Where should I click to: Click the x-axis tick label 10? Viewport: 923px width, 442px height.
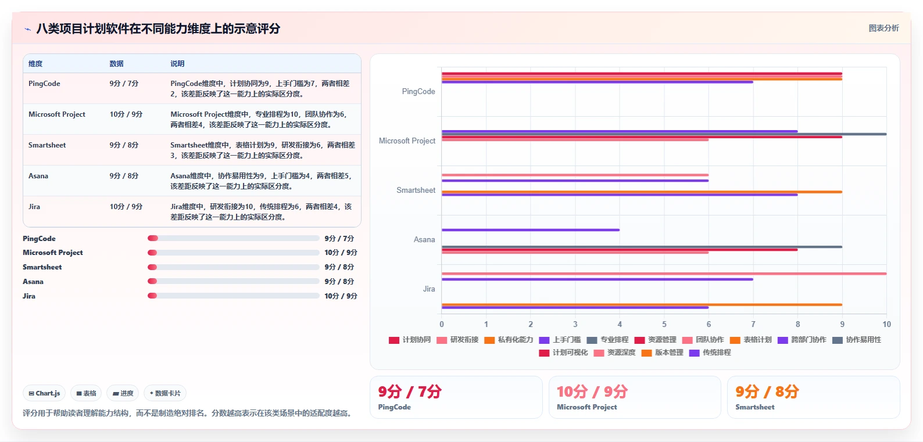[886, 325]
